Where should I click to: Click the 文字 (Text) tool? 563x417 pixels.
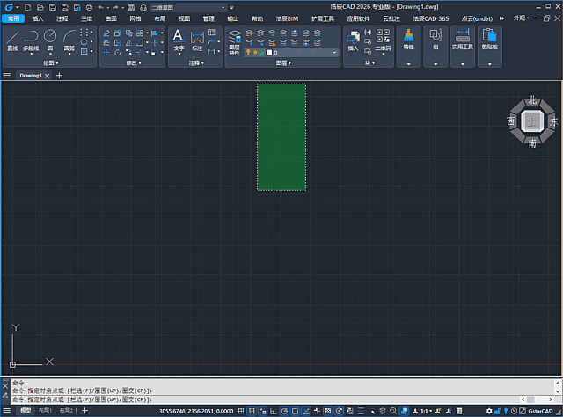[x=178, y=40]
